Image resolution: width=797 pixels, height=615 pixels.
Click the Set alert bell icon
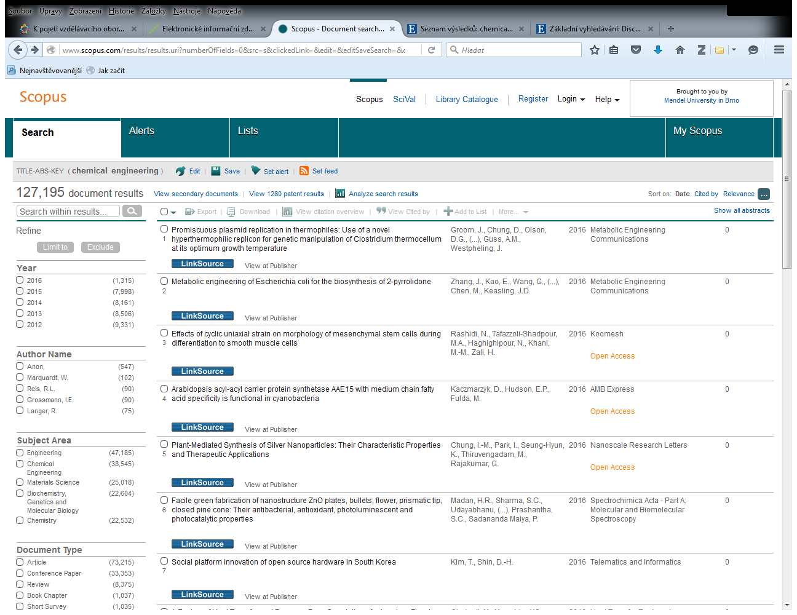pos(256,171)
